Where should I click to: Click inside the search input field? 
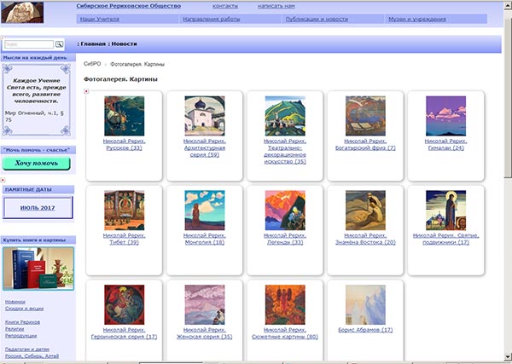29,43
